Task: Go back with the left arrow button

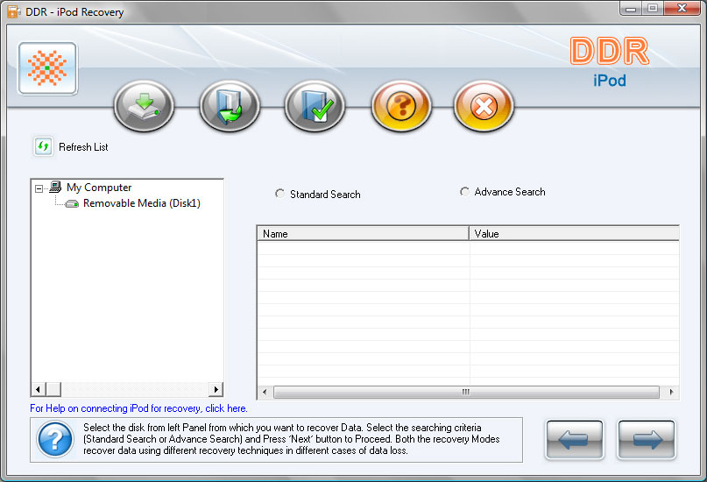Action: pyautogui.click(x=575, y=440)
